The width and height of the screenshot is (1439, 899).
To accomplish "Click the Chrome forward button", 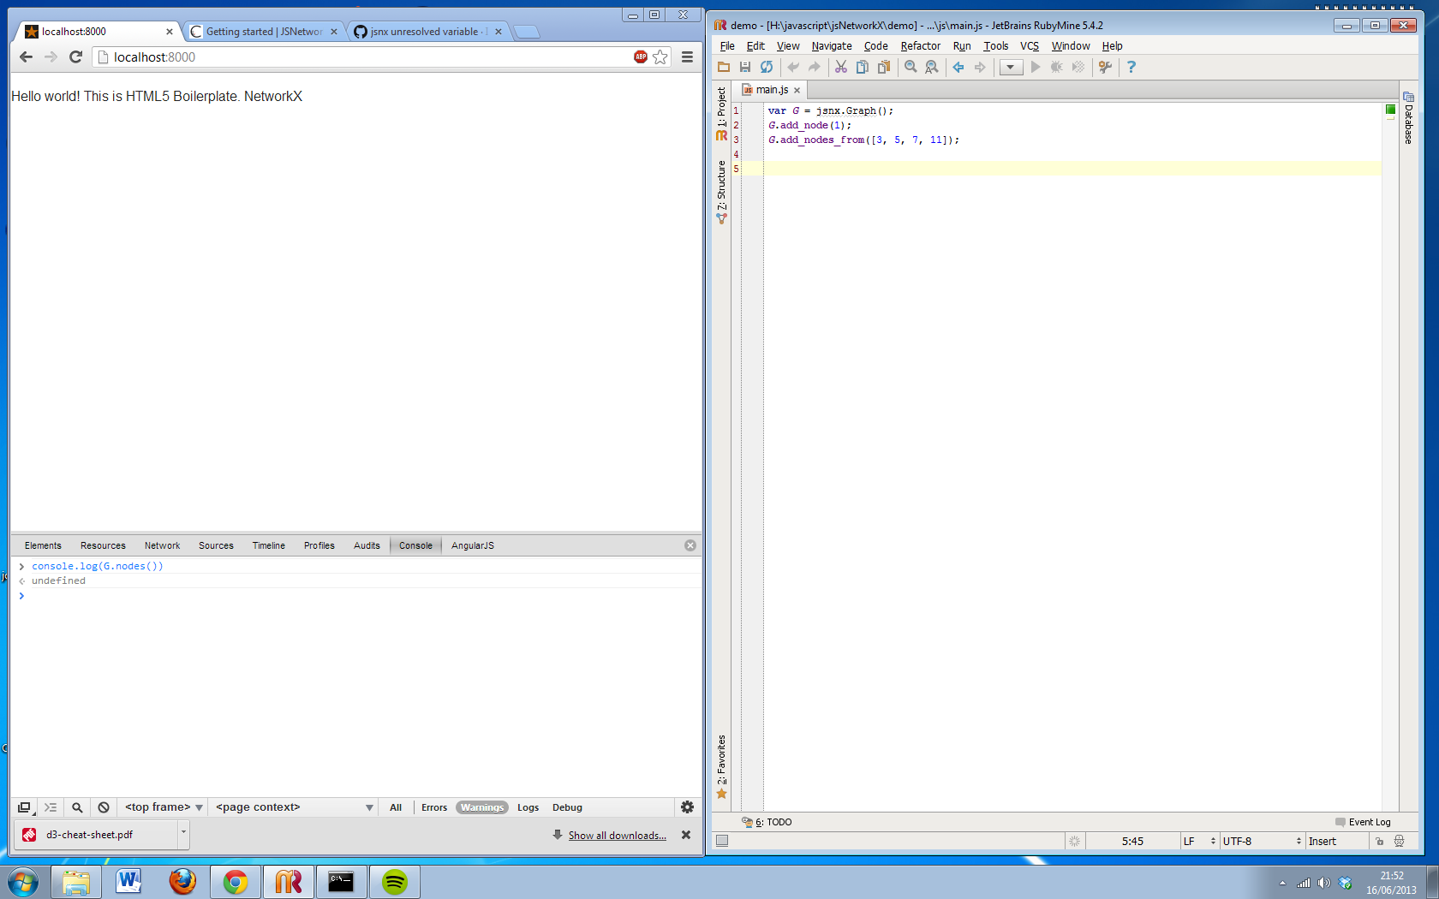I will coord(51,57).
